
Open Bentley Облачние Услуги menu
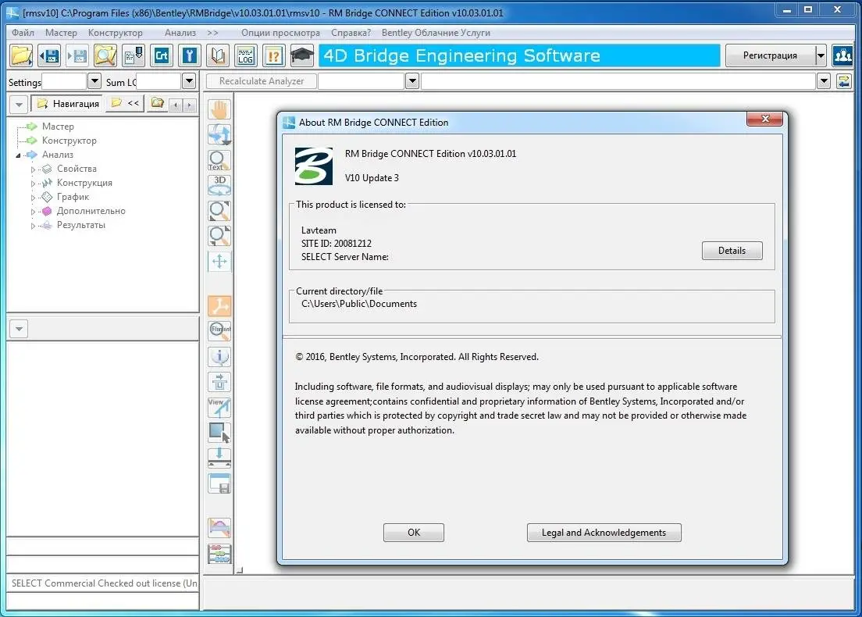[436, 33]
